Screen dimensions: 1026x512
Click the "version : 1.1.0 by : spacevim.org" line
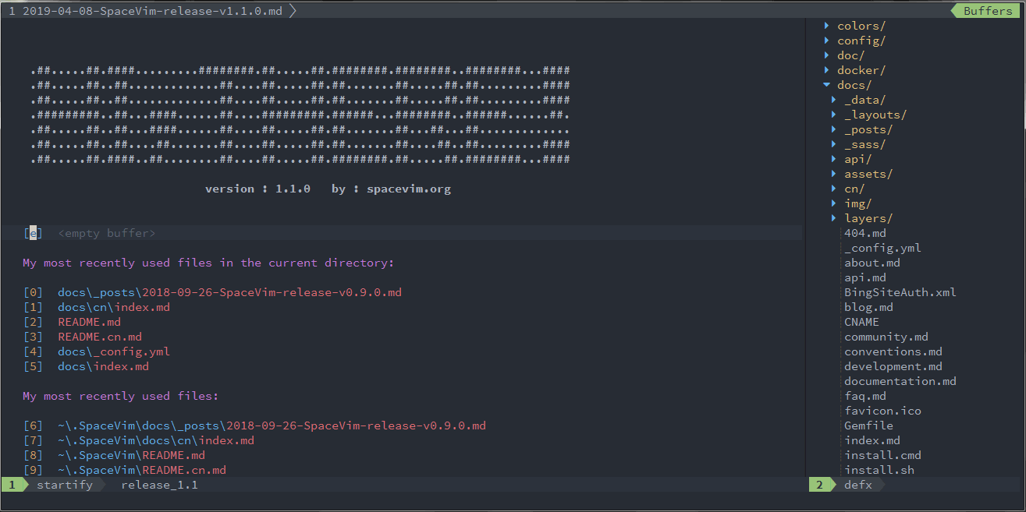(x=328, y=189)
